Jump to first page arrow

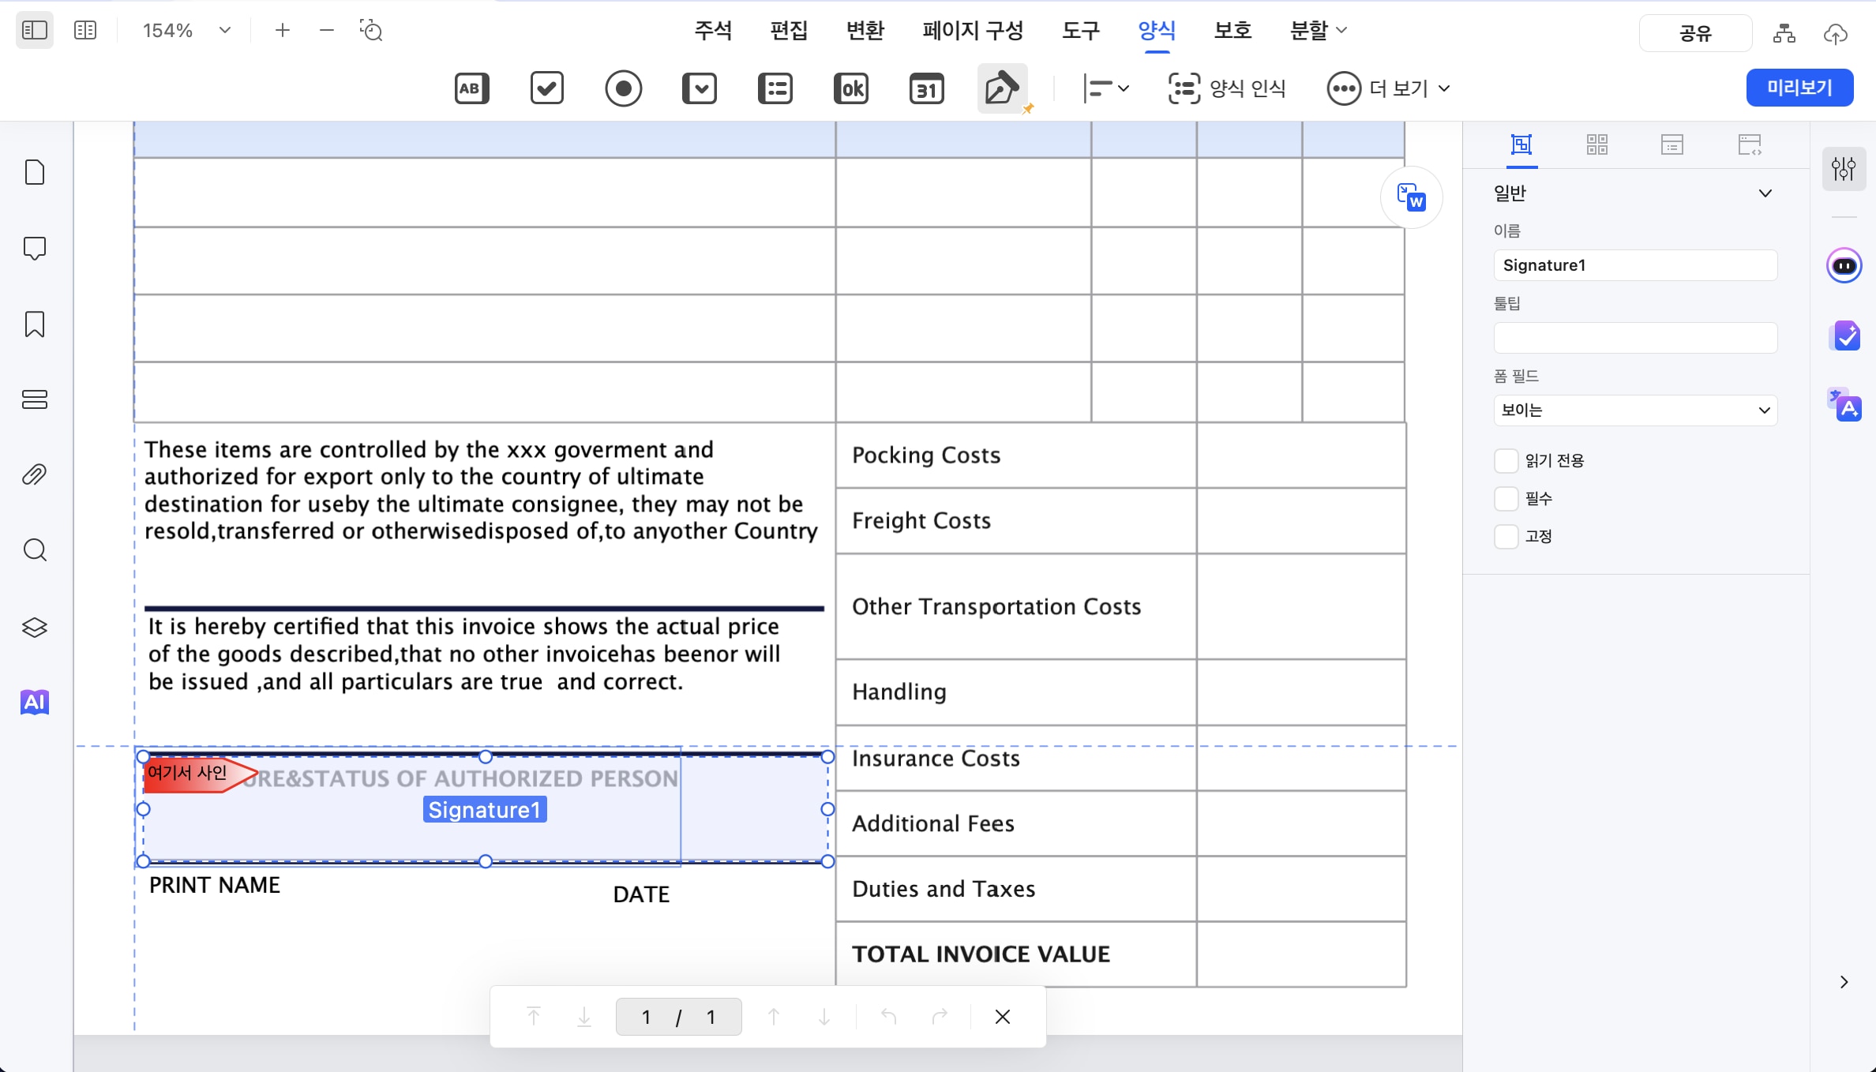tap(534, 1017)
